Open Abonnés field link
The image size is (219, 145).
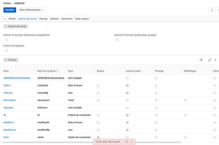8,108
